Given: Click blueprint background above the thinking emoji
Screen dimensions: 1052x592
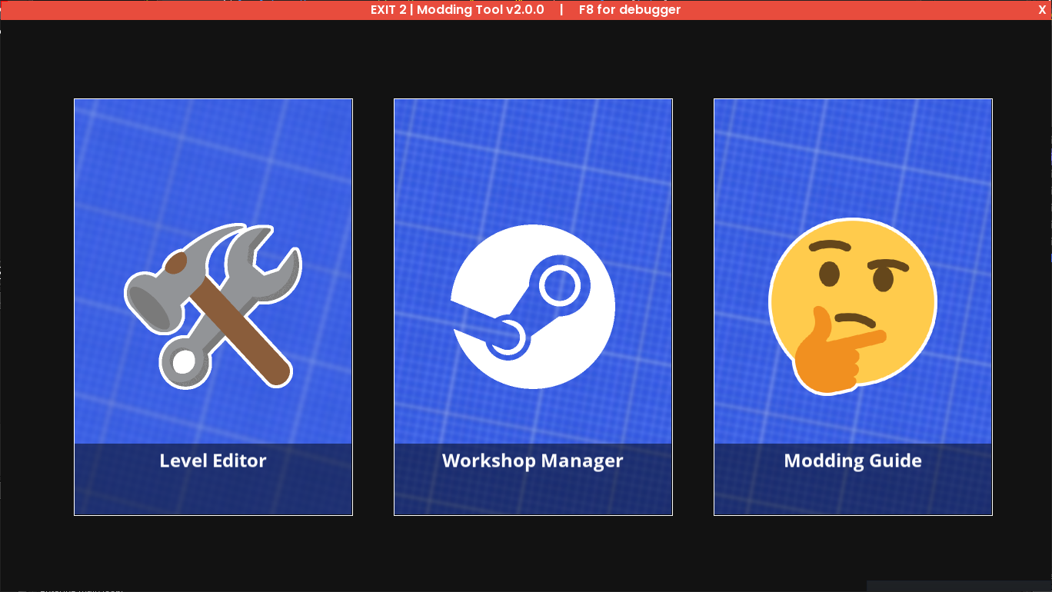Looking at the screenshot, I should coord(852,154).
